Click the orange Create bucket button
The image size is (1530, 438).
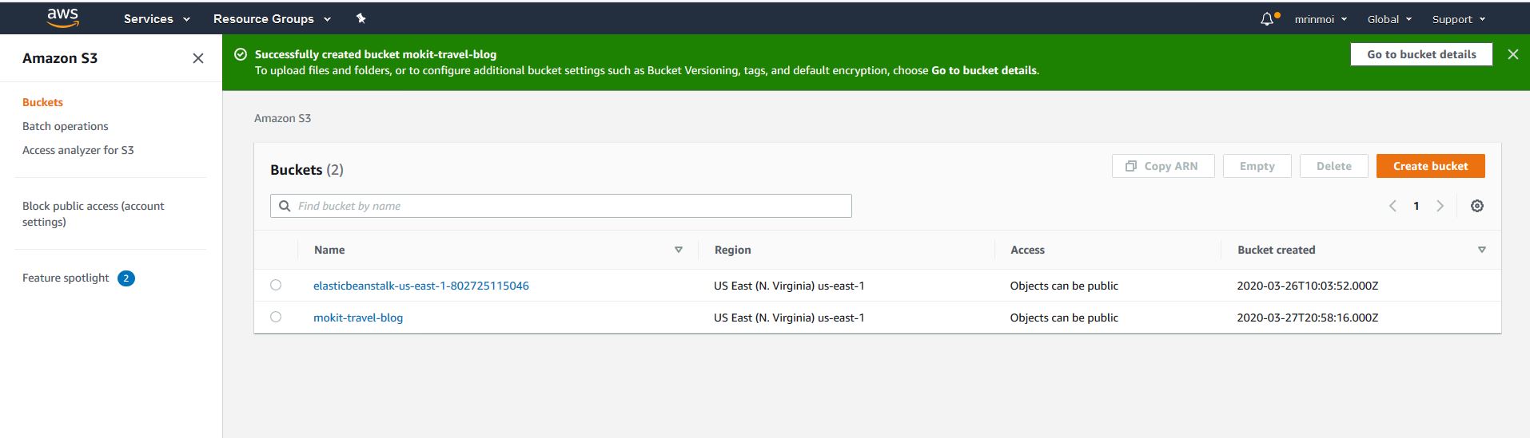pyautogui.click(x=1431, y=166)
